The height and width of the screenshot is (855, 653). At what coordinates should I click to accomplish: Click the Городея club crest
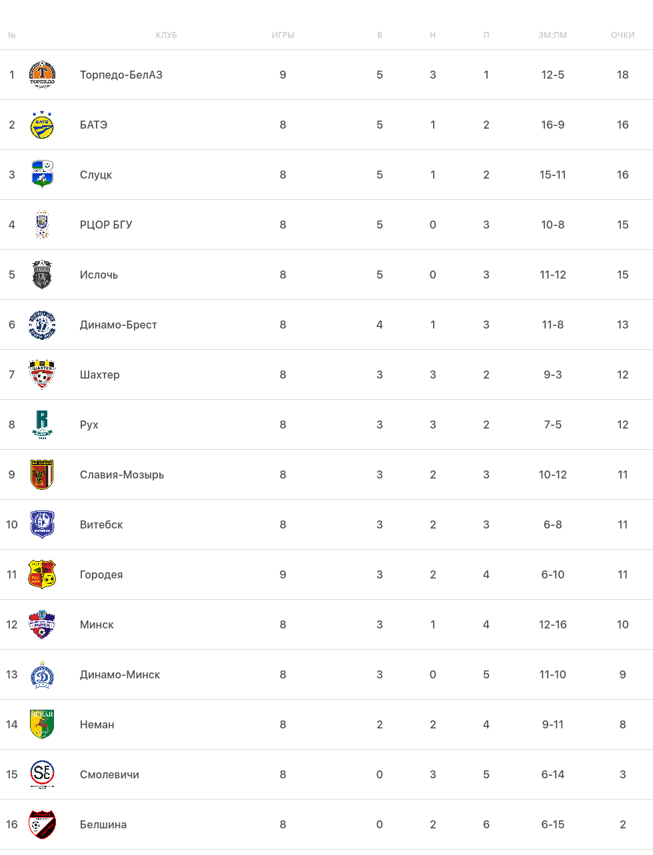[42, 574]
